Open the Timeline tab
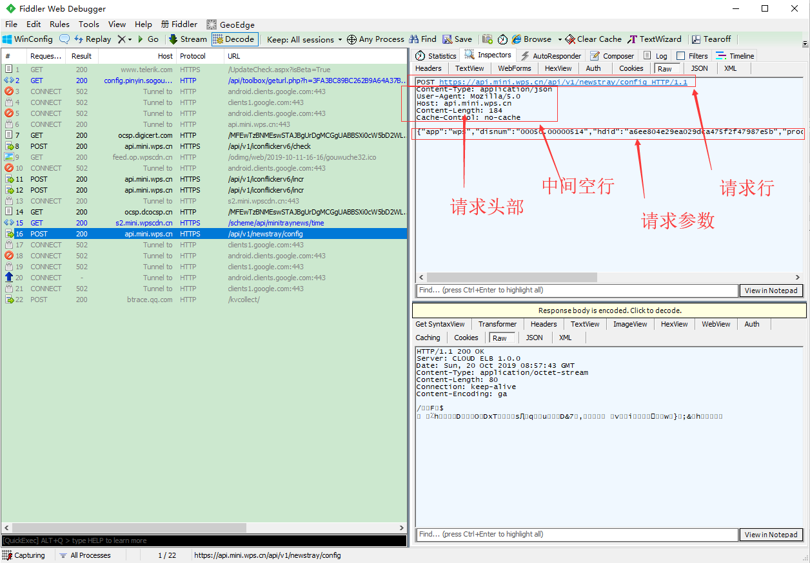 coord(735,55)
